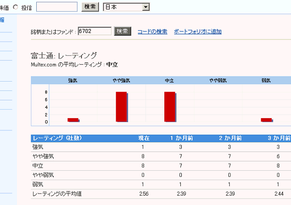Click the 中立 red bar in chart

pyautogui.click(x=170, y=107)
